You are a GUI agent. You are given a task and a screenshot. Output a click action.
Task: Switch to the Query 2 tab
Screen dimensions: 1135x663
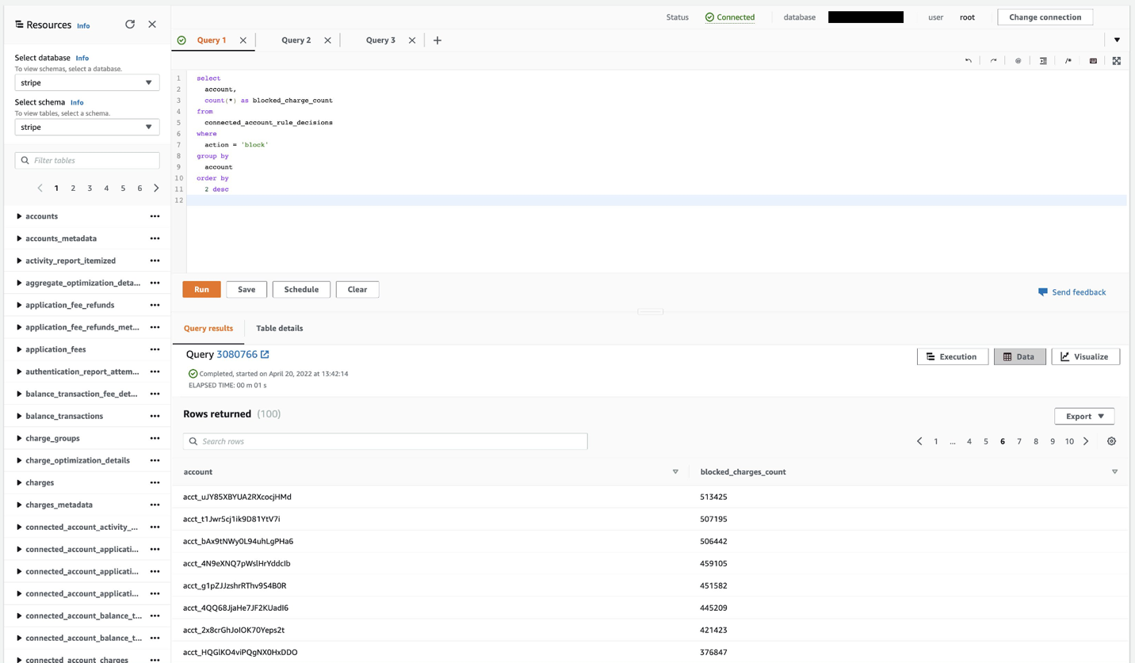click(296, 40)
